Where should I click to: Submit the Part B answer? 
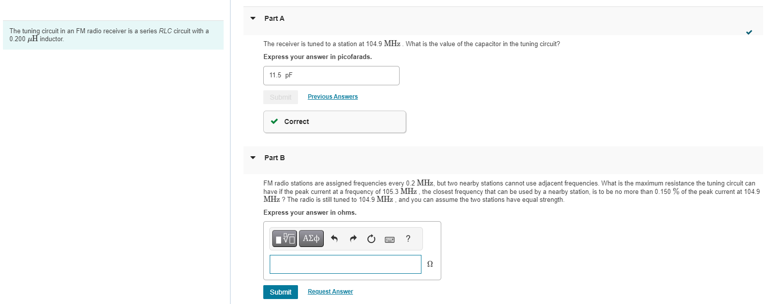pyautogui.click(x=281, y=292)
